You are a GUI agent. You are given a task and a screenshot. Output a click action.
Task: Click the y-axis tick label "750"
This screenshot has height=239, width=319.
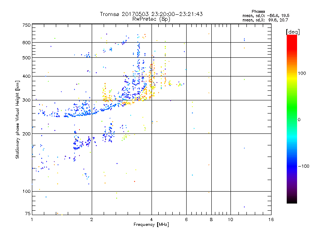pos(26,25)
